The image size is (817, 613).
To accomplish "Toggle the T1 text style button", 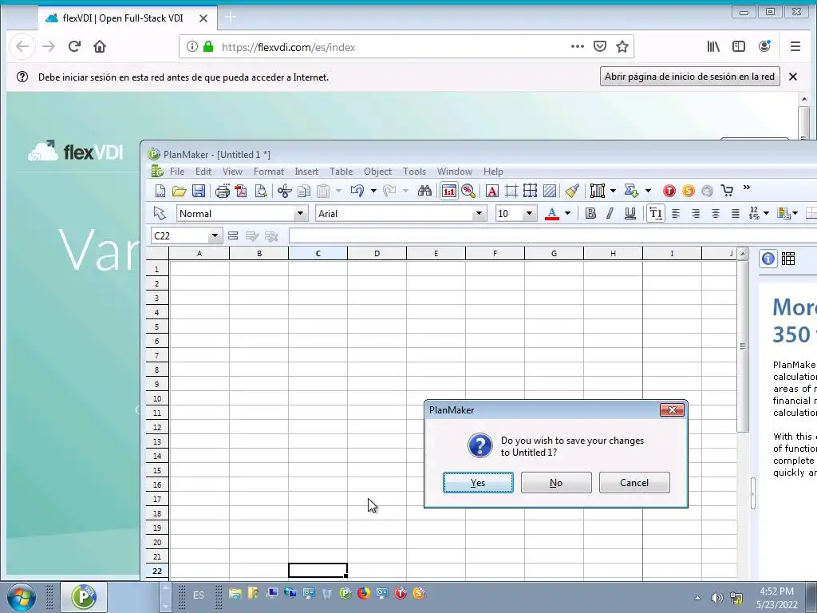I will [656, 213].
